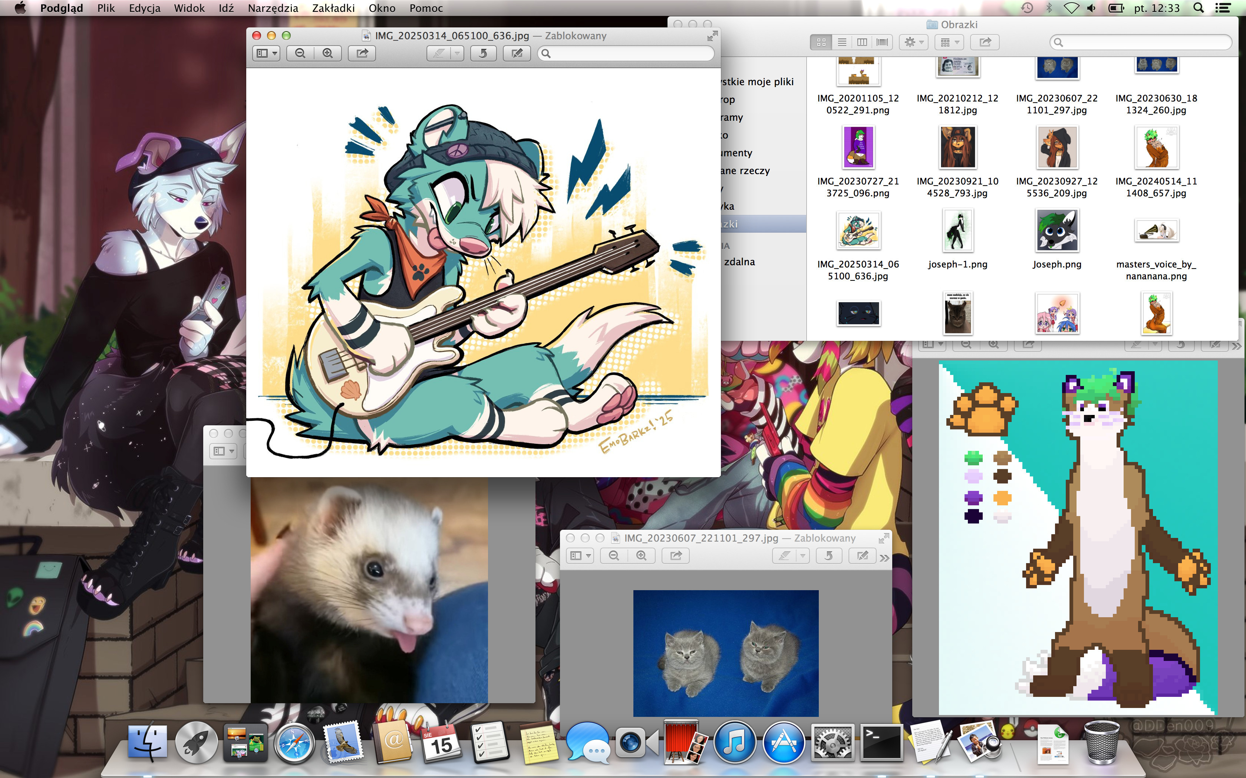This screenshot has height=778, width=1246.
Task: Select the Joseph.png thumbnail
Action: [1057, 230]
